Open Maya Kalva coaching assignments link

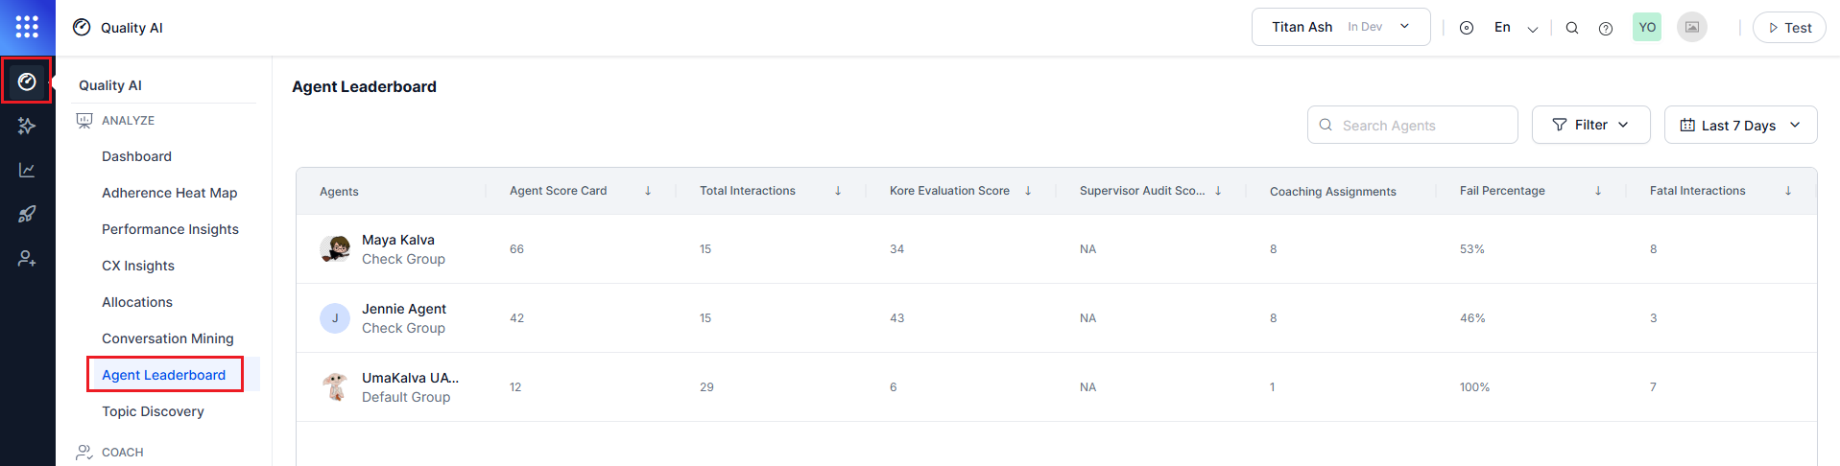click(1274, 249)
